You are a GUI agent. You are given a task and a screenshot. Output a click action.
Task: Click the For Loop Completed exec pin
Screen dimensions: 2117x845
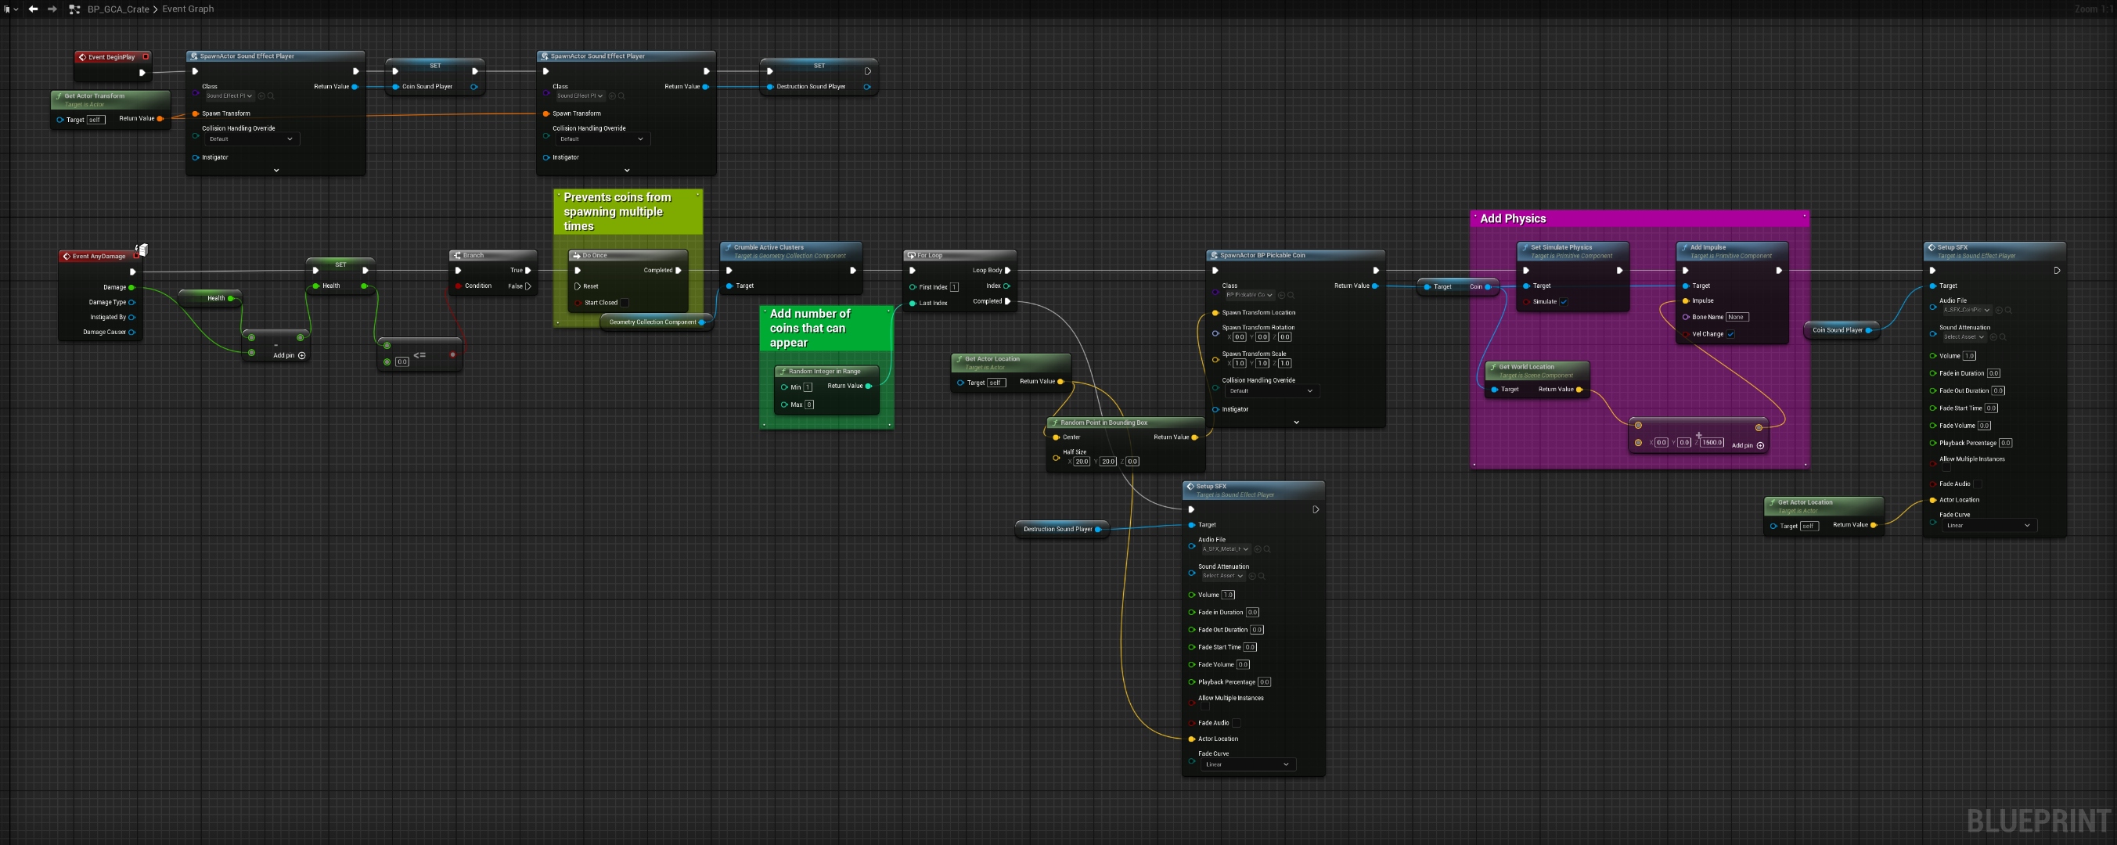coord(1007,301)
